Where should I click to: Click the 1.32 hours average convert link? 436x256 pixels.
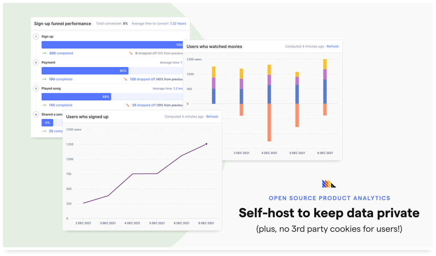point(178,23)
